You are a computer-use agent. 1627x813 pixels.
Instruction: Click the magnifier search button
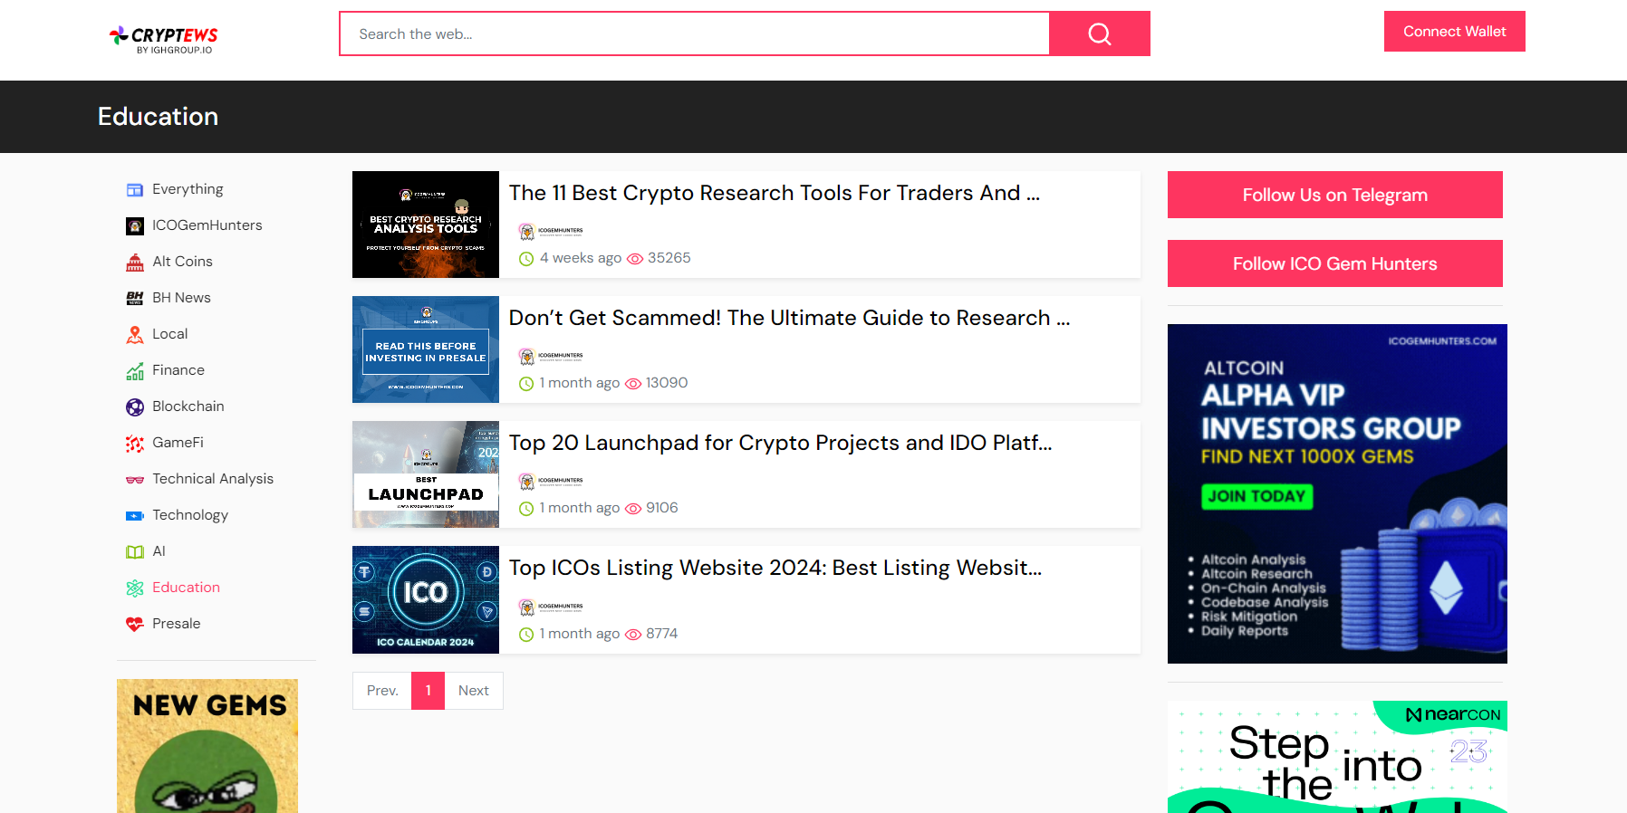point(1100,33)
